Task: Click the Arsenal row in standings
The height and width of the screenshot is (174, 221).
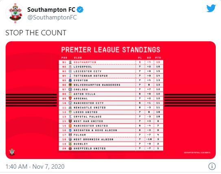Action: pos(111,99)
